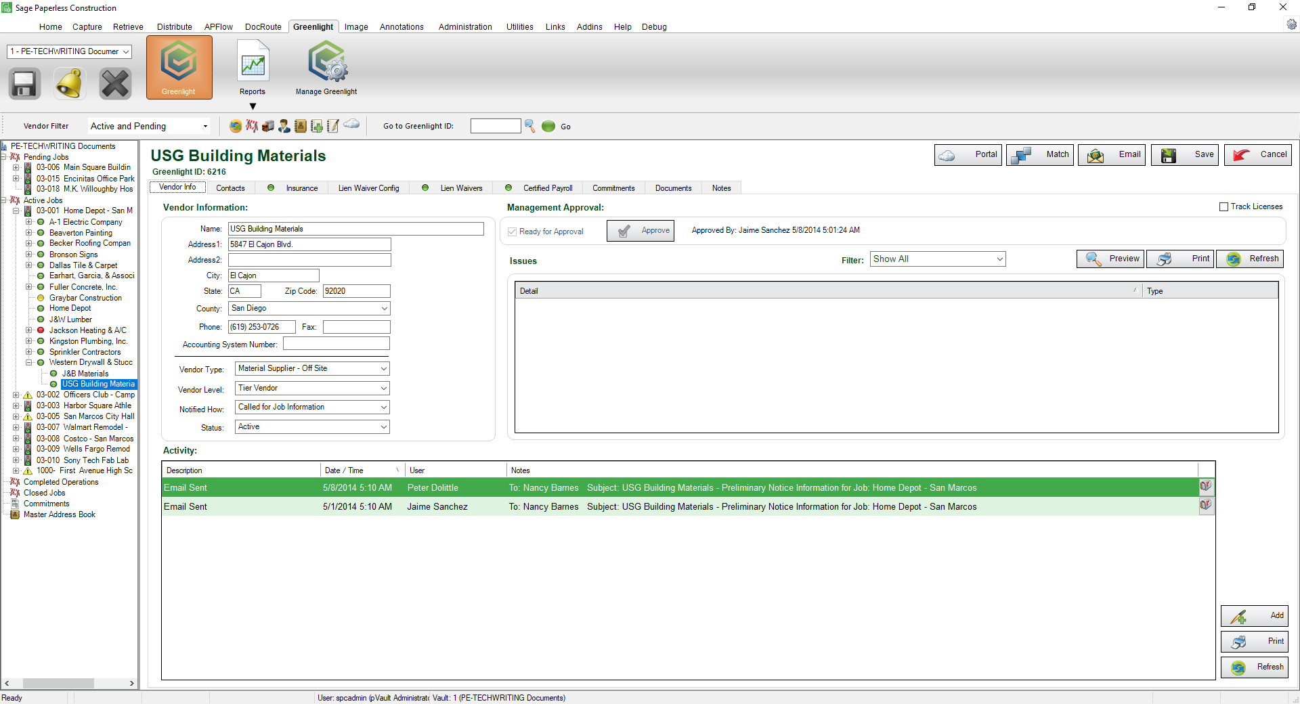
Task: Click the gray X cancel icon
Action: tap(115, 84)
